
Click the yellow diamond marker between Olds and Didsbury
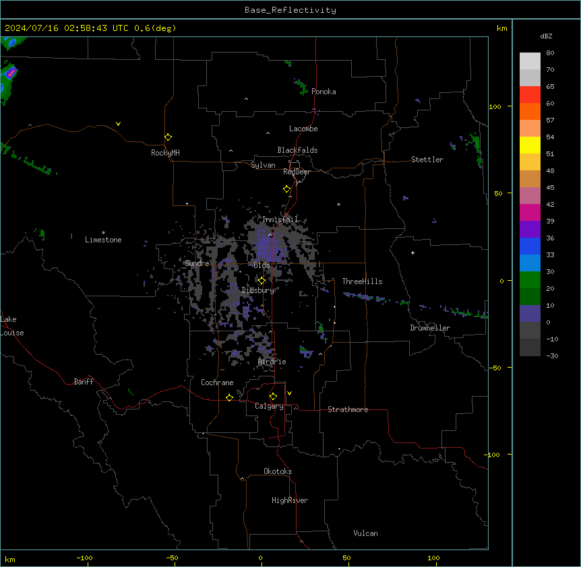click(262, 281)
